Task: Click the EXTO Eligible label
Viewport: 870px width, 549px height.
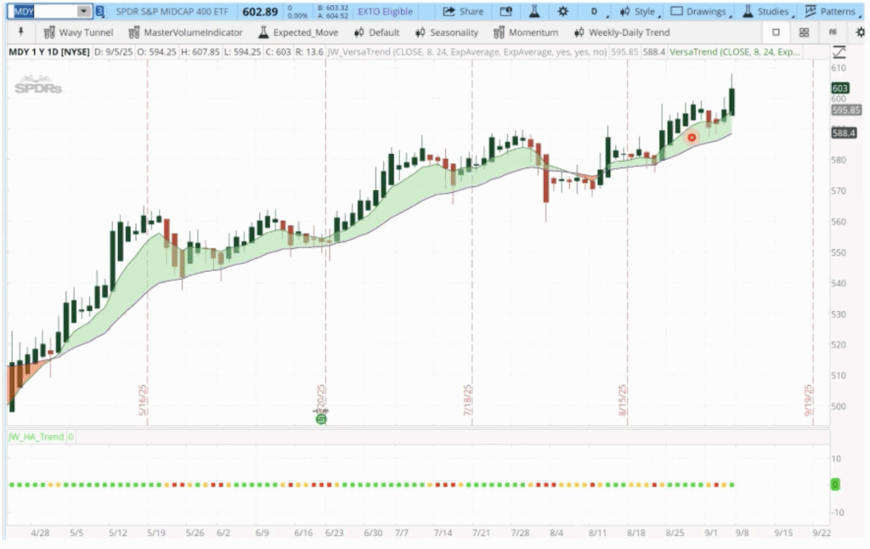Action: point(385,11)
